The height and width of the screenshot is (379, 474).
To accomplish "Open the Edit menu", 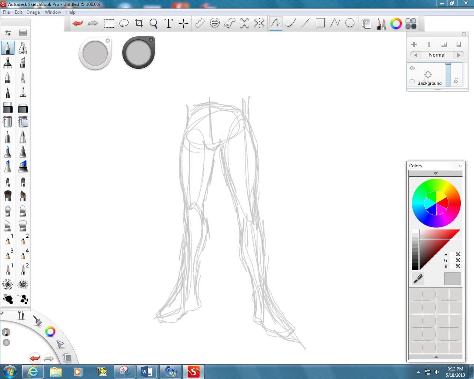I will click(18, 12).
